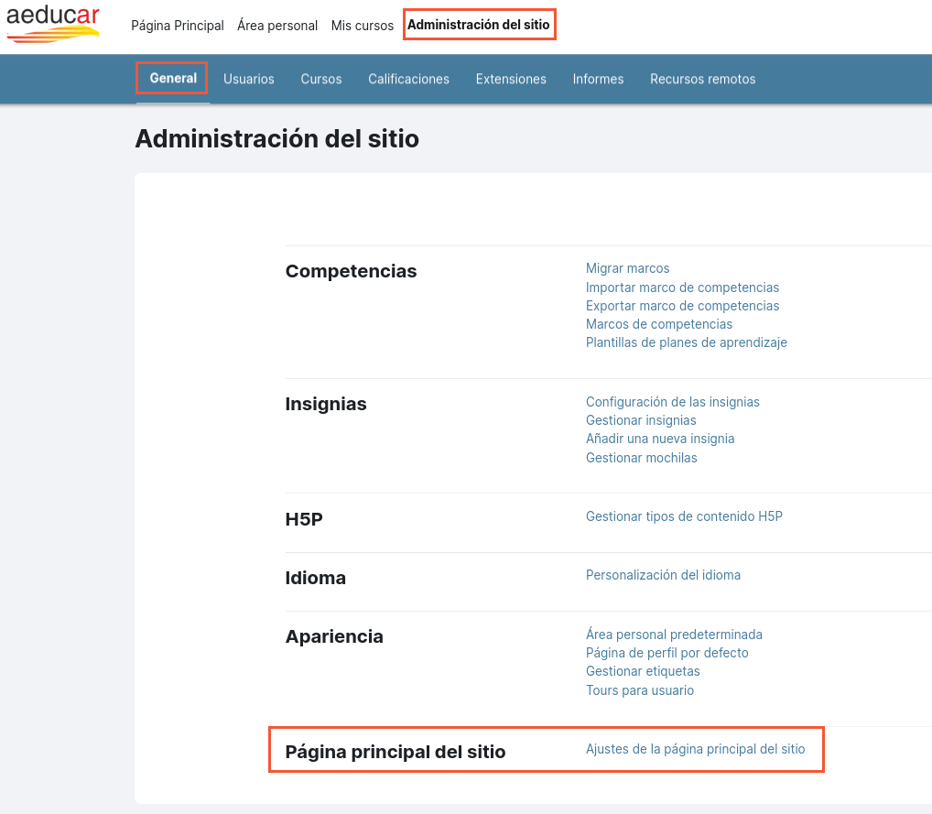932x814 pixels.
Task: Switch to the General tab
Action: coord(173,79)
